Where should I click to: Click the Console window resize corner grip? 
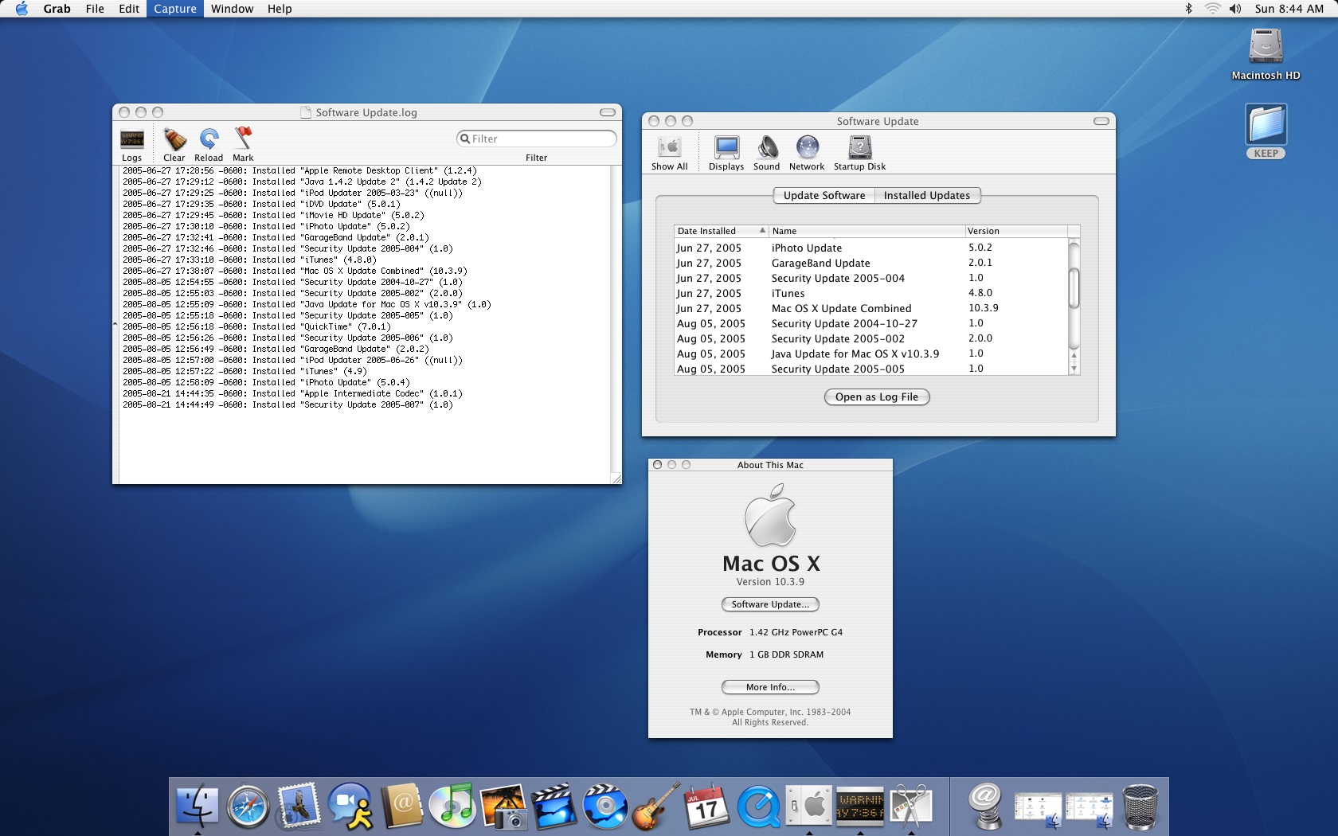[x=616, y=479]
